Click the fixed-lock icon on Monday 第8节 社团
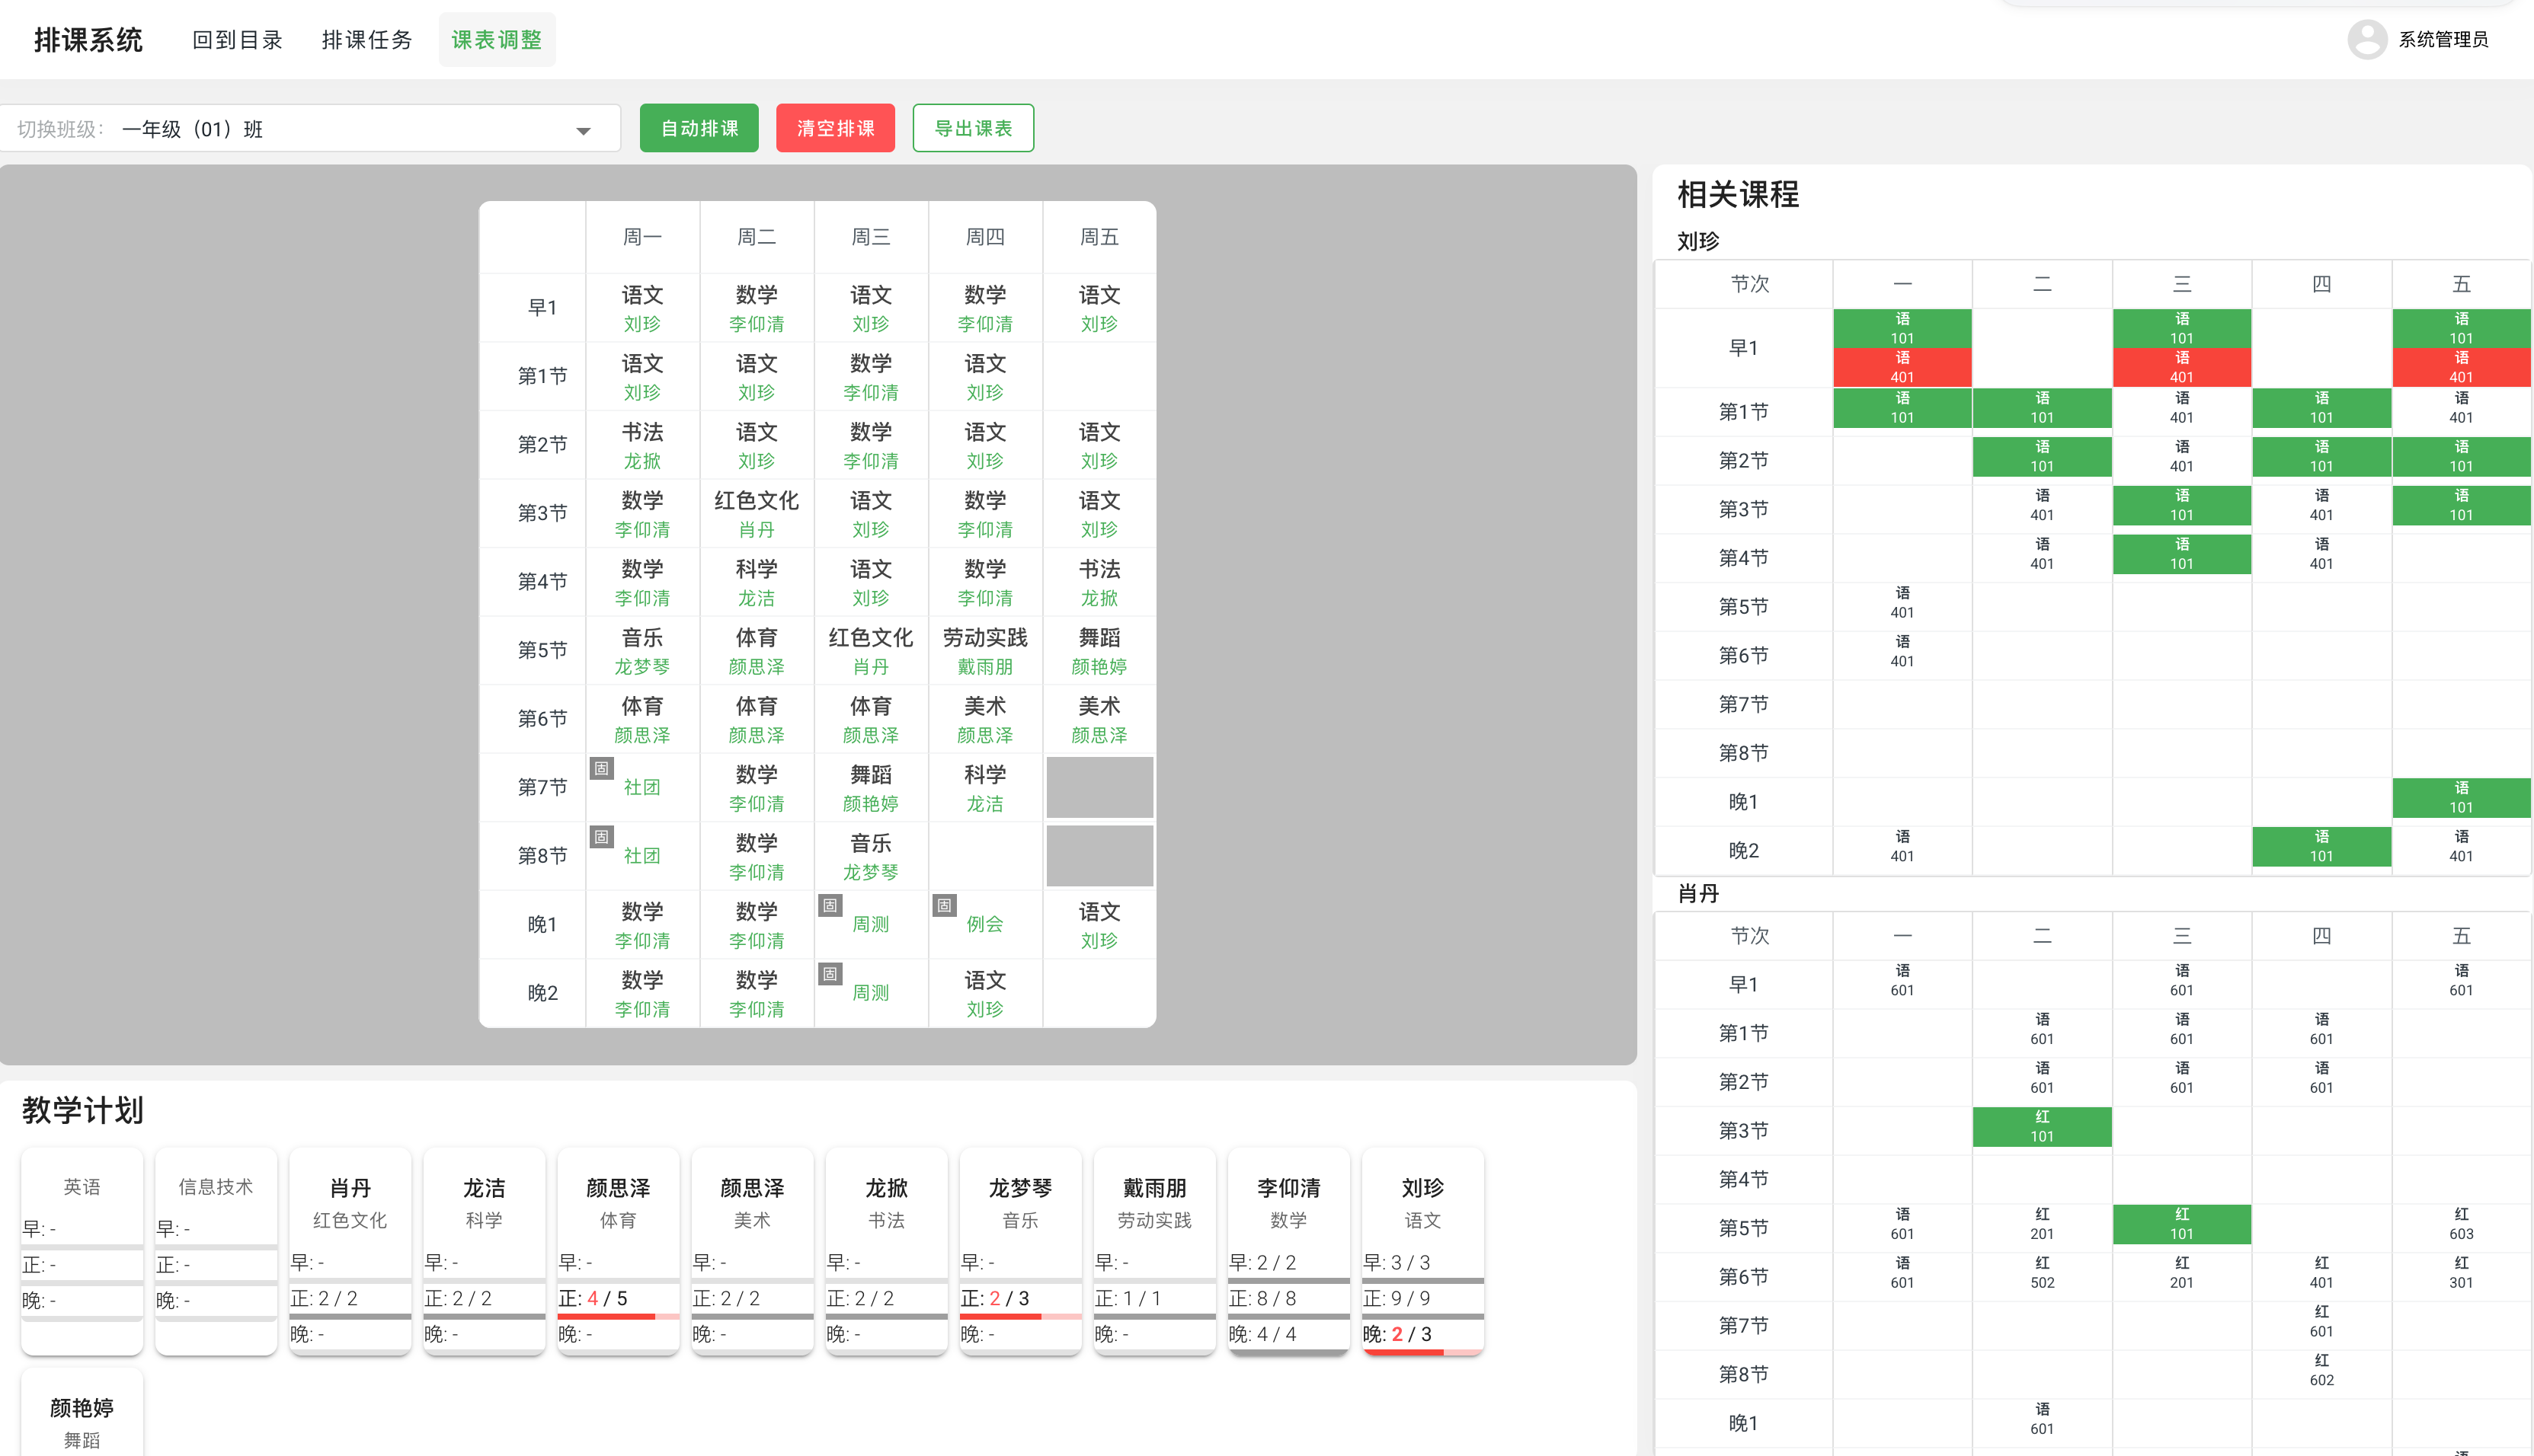Screen dimensions: 2534x1456 pos(601,837)
